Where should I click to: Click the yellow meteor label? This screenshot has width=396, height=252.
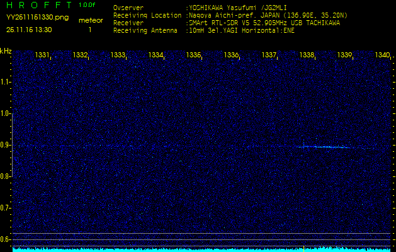[91, 20]
